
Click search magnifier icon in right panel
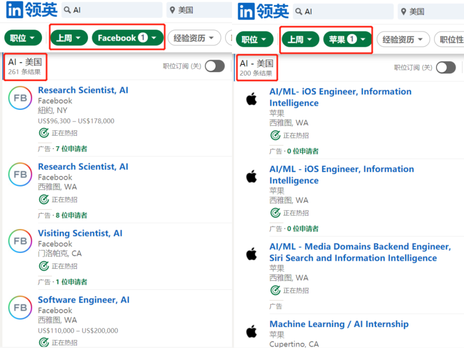pyautogui.click(x=299, y=12)
